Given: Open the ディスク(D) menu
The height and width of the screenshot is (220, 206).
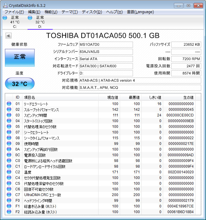Looking at the screenshot, I should point(92,12).
